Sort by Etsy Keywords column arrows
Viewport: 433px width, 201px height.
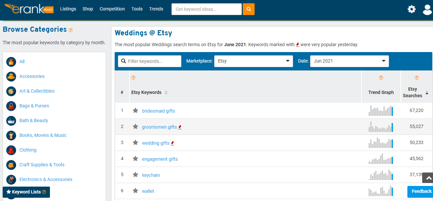pyautogui.click(x=166, y=93)
